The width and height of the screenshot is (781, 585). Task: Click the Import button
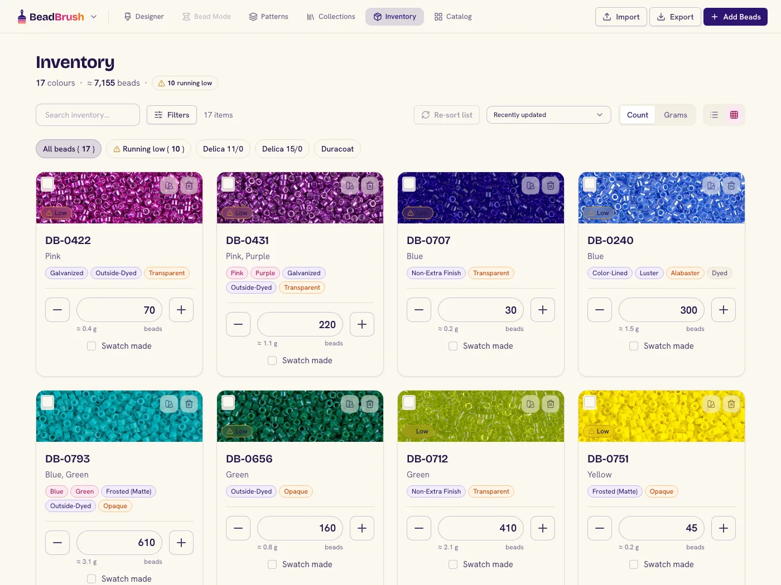(621, 17)
